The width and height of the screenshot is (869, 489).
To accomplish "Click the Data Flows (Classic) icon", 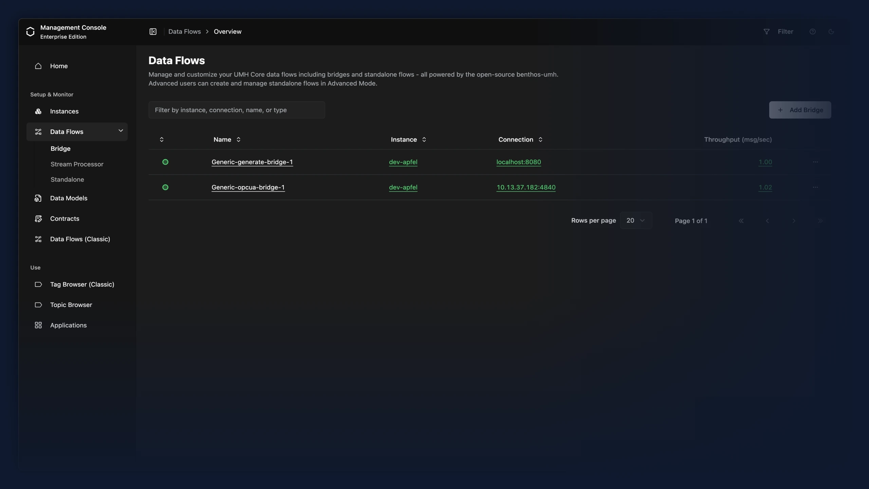I will pos(38,239).
